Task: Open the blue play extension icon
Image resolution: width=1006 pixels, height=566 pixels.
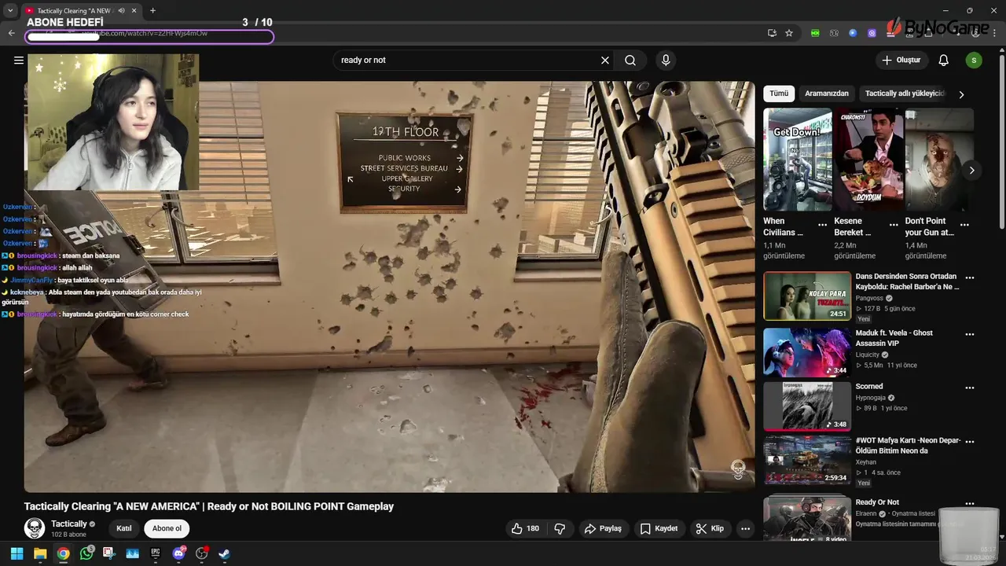Action: pos(853,33)
